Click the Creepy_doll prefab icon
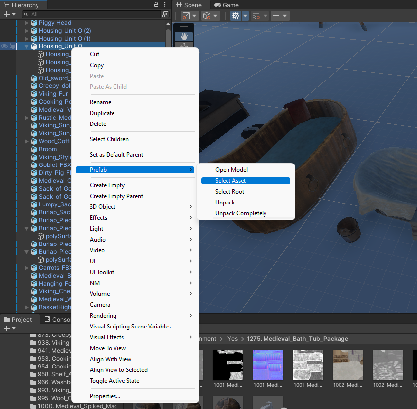This screenshot has height=409, width=417. pos(34,86)
